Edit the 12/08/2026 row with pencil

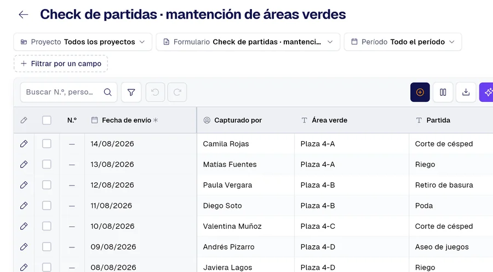point(24,185)
